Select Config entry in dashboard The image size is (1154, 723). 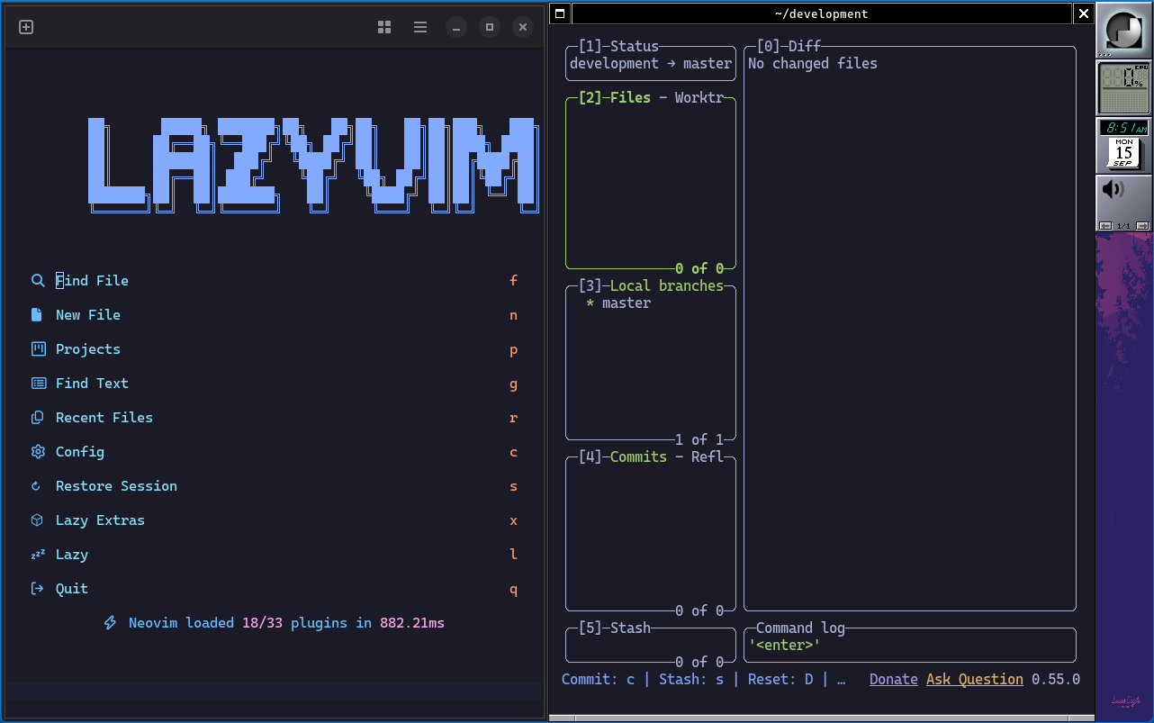coord(80,452)
